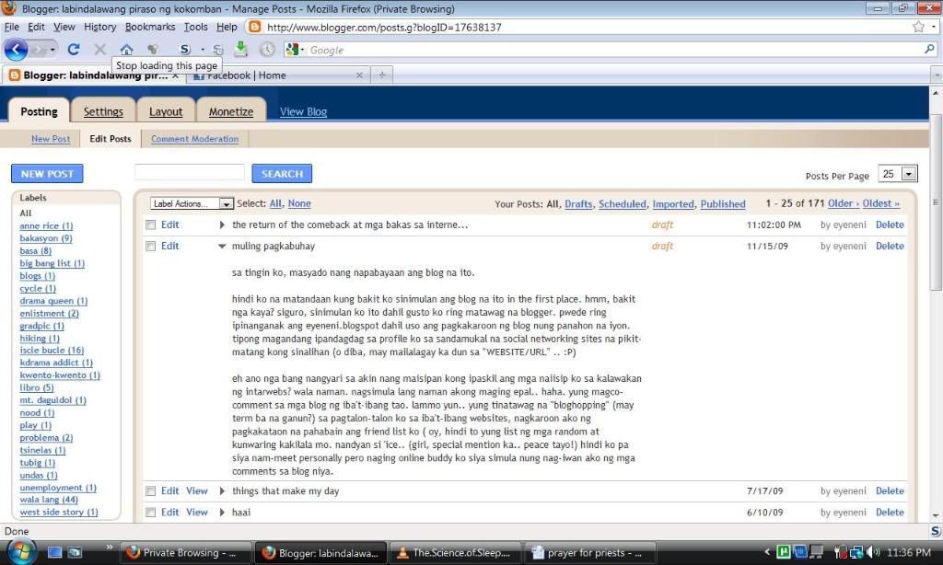Image resolution: width=943 pixels, height=565 pixels.
Task: Filter posts by 'wala lang (44)' label
Action: click(x=49, y=500)
